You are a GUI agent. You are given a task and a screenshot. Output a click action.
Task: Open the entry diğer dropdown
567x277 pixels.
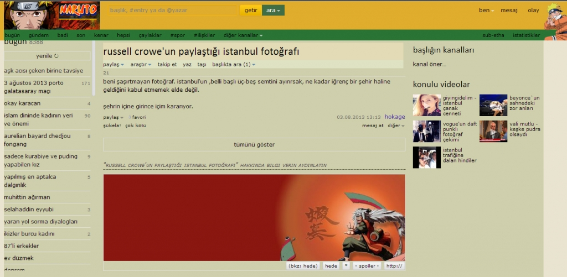[396, 126]
